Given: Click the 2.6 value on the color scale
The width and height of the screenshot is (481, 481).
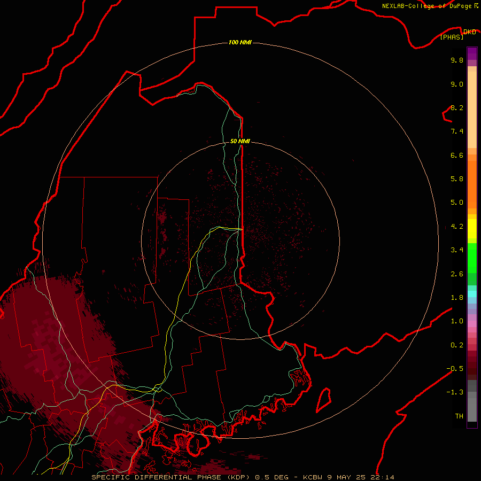Looking at the screenshot, I should point(457,274).
